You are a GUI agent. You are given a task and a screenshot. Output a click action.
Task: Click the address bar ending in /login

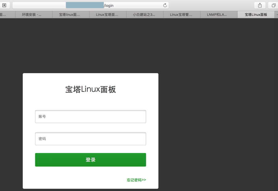click(x=90, y=5)
